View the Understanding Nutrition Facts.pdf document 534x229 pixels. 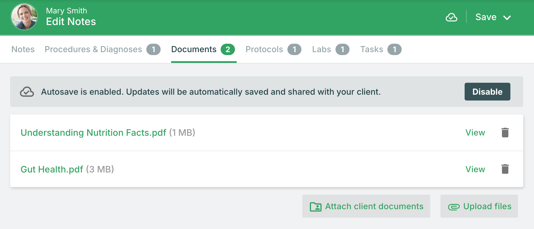(475, 133)
